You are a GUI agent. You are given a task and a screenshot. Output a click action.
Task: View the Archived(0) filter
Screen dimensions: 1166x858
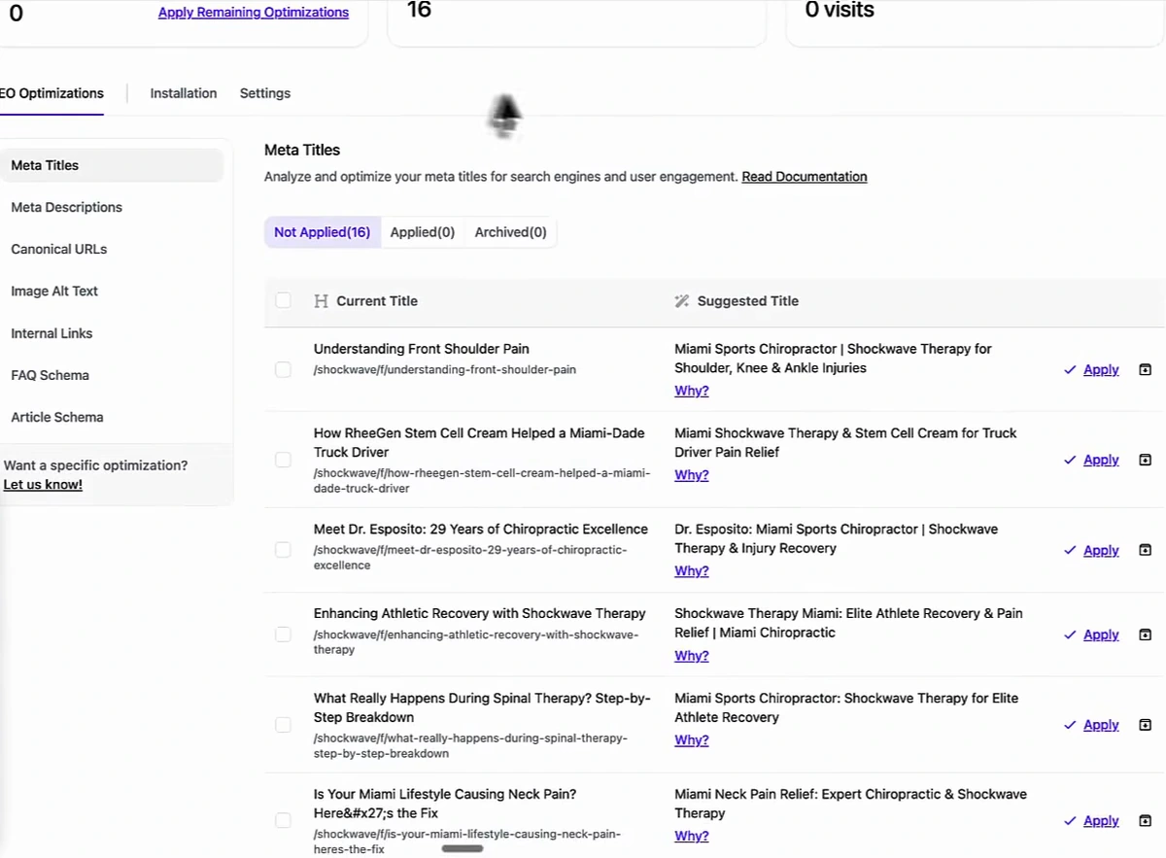point(511,232)
